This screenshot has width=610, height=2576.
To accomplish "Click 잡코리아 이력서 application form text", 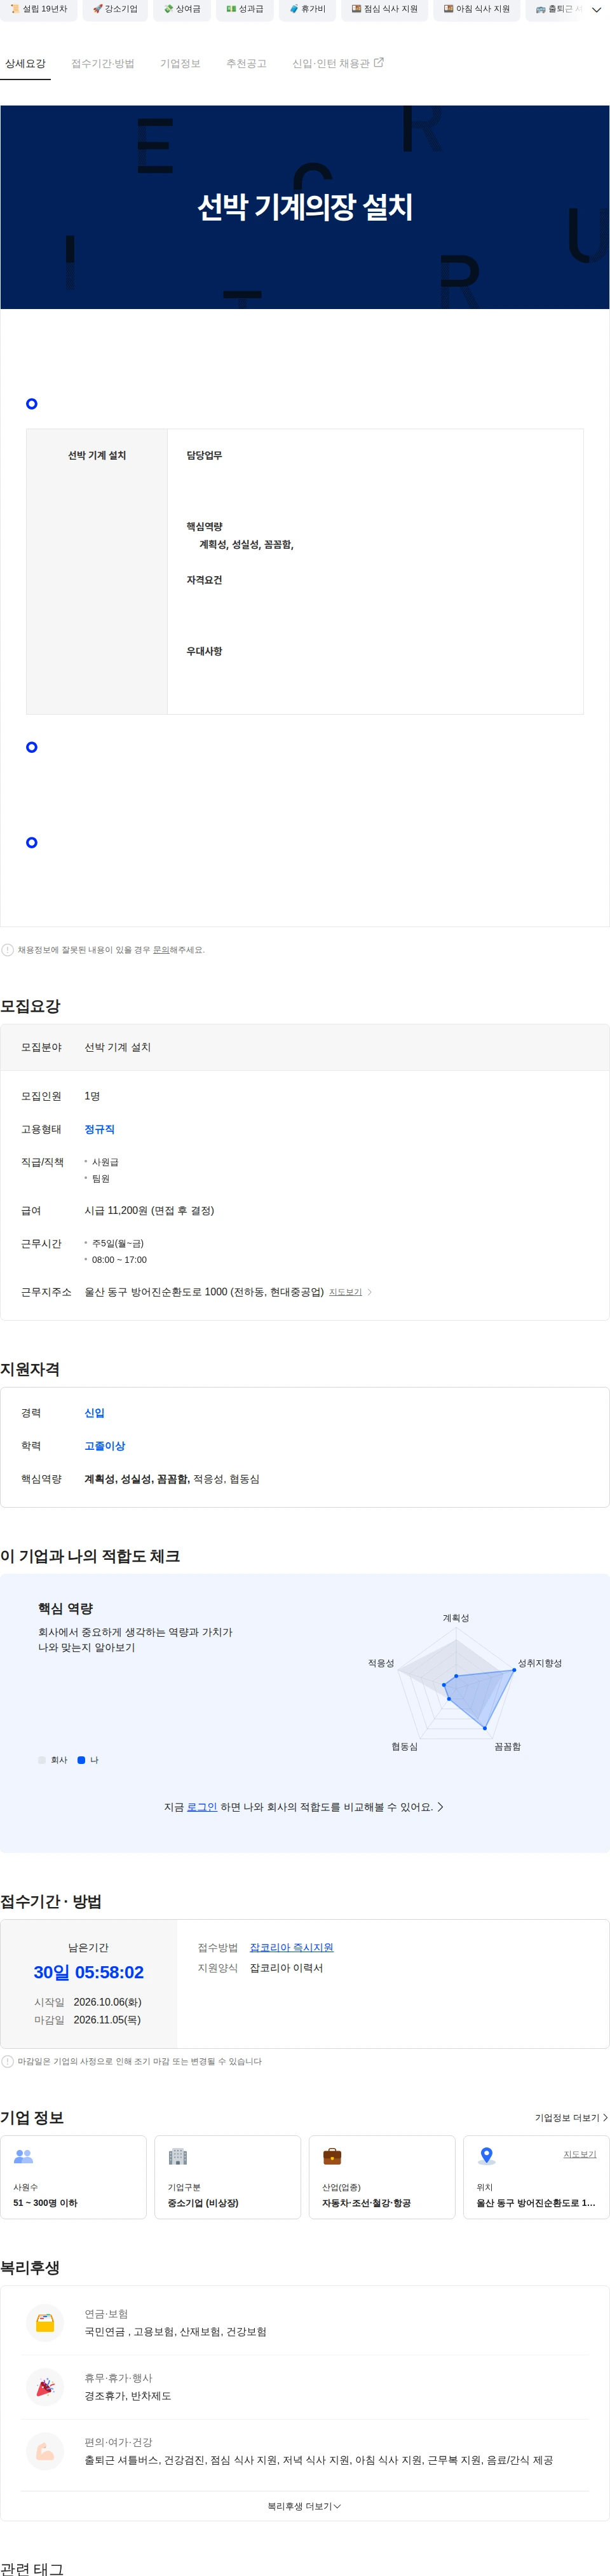I will click(x=286, y=1968).
